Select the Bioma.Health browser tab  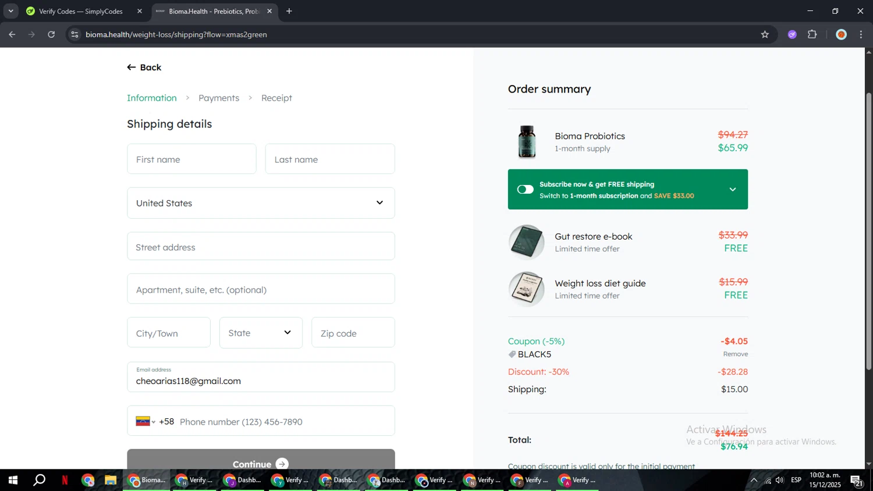(214, 11)
